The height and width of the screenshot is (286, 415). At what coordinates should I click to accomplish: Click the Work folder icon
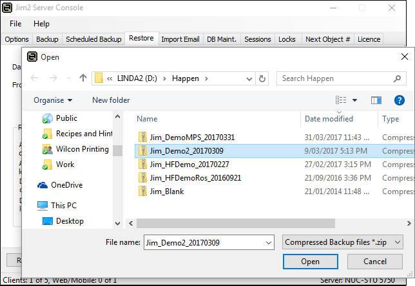coord(48,165)
